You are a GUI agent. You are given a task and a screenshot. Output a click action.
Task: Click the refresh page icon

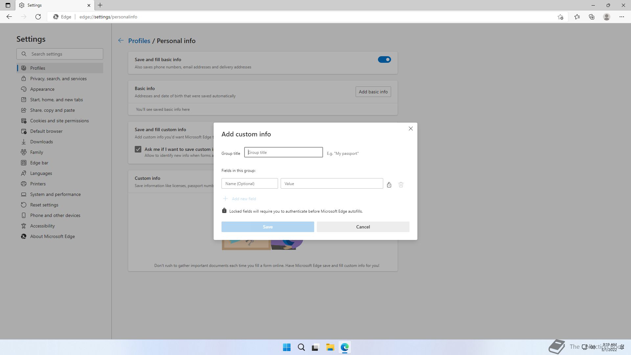38,17
